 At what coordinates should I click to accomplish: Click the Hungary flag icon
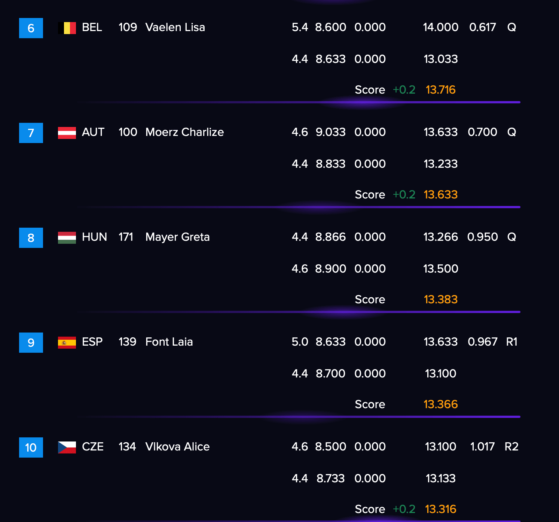(67, 238)
